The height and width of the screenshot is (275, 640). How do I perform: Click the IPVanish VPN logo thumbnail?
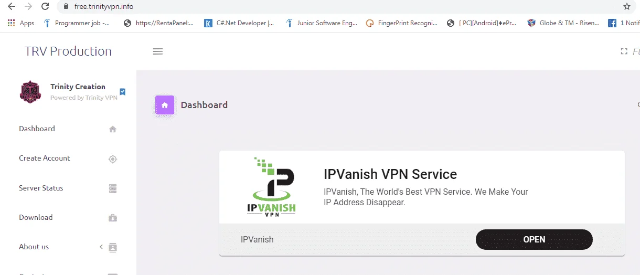click(x=271, y=187)
